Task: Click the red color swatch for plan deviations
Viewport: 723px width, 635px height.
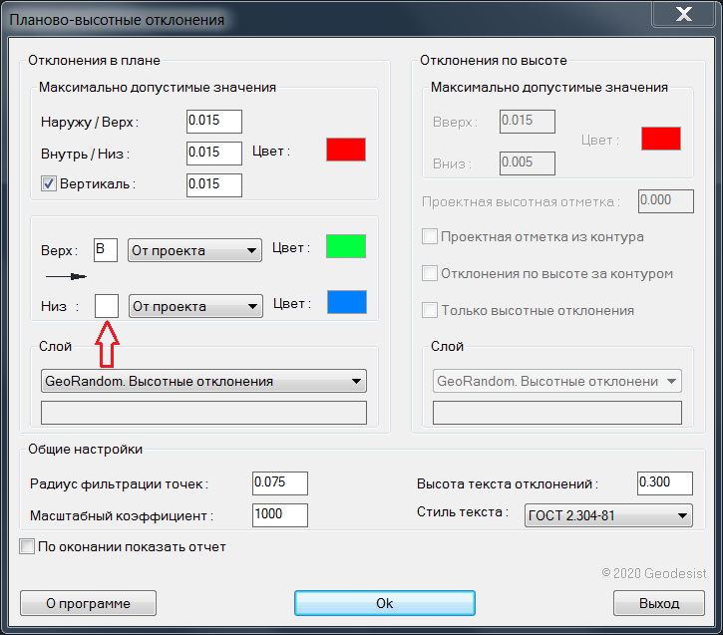Action: coord(346,151)
